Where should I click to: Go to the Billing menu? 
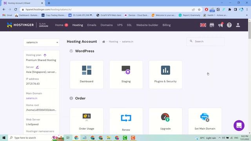[x=166, y=25]
